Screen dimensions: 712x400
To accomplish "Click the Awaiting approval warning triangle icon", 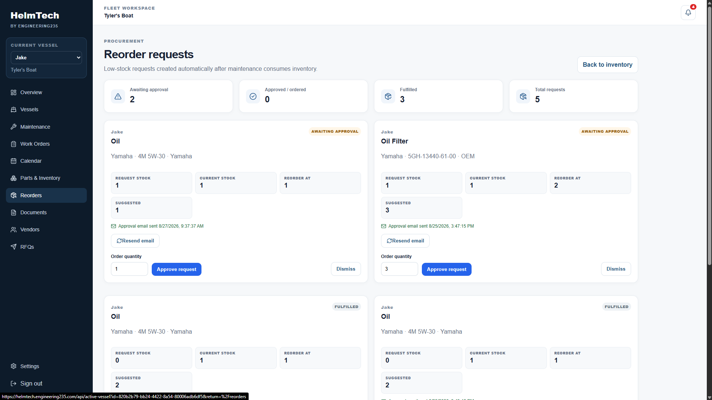I will [x=118, y=96].
